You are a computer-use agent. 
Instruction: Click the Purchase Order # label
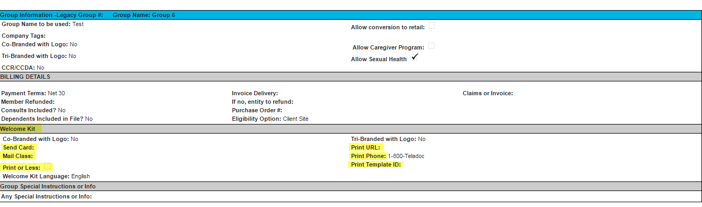click(256, 110)
